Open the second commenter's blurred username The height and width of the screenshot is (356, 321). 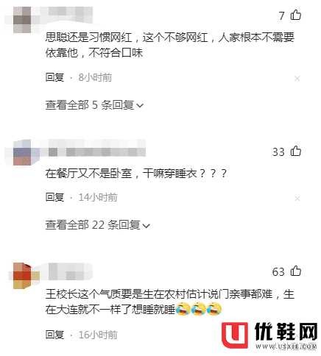tap(97, 148)
